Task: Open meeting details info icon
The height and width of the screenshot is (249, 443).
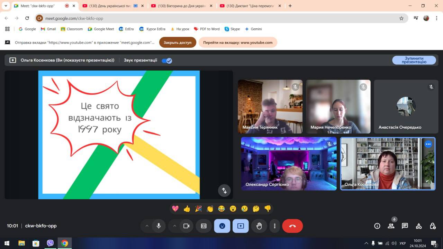Action: coord(377,226)
